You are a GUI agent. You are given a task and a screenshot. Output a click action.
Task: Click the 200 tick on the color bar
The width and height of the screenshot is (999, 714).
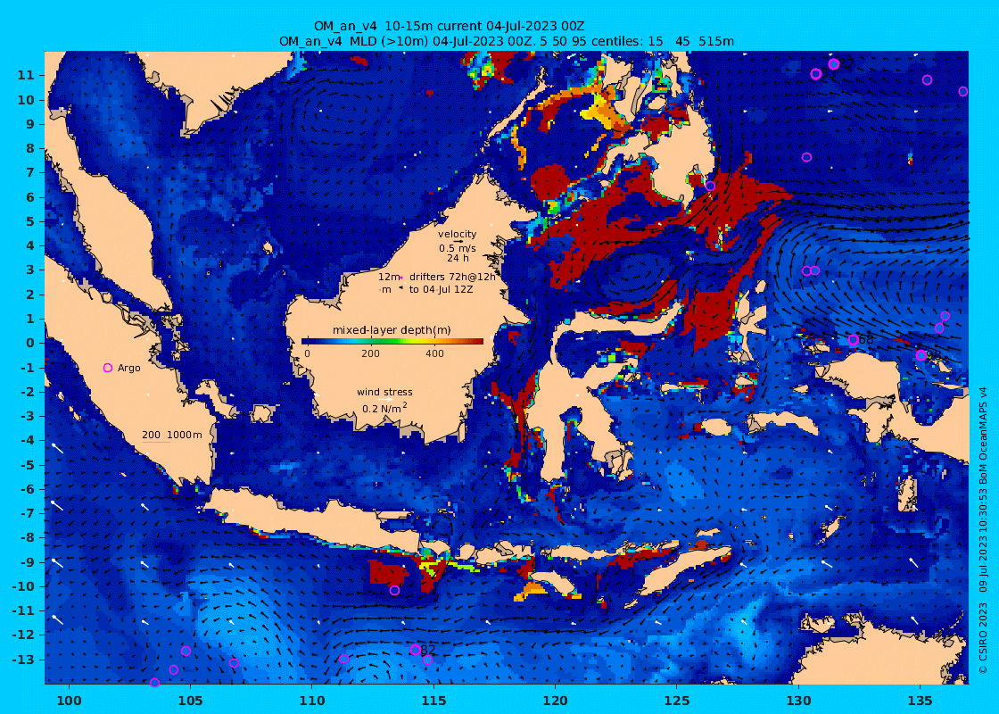tap(370, 353)
